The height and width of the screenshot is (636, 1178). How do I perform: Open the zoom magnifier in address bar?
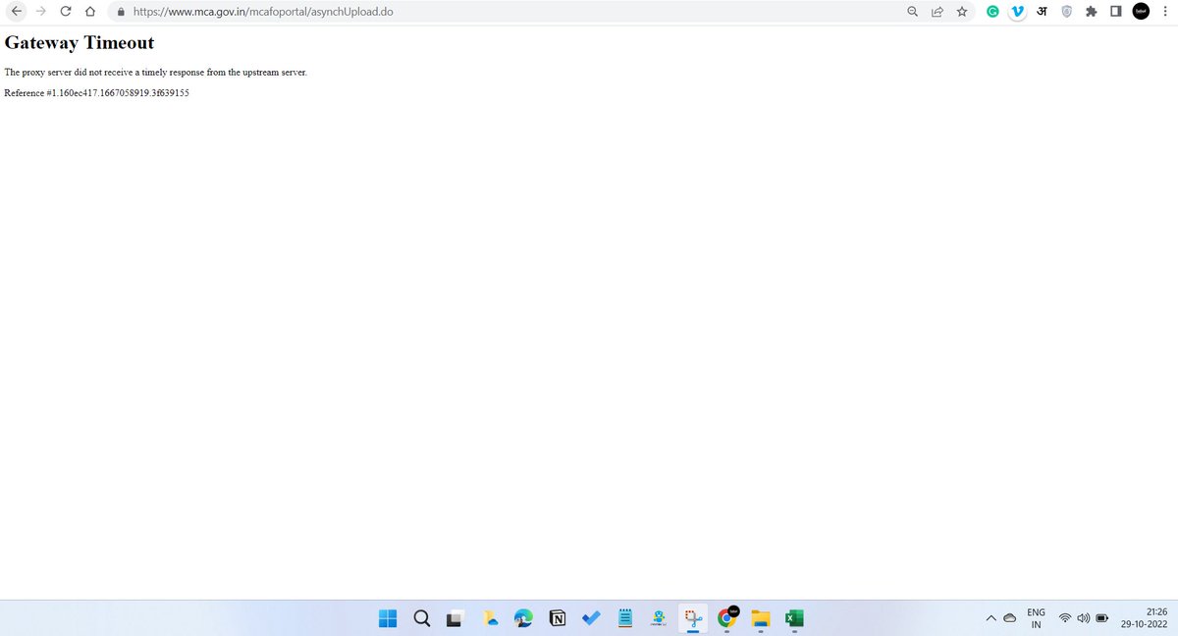pos(913,12)
